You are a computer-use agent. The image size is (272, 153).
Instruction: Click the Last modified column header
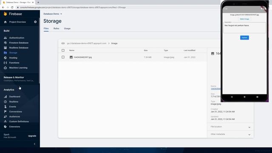190,50
